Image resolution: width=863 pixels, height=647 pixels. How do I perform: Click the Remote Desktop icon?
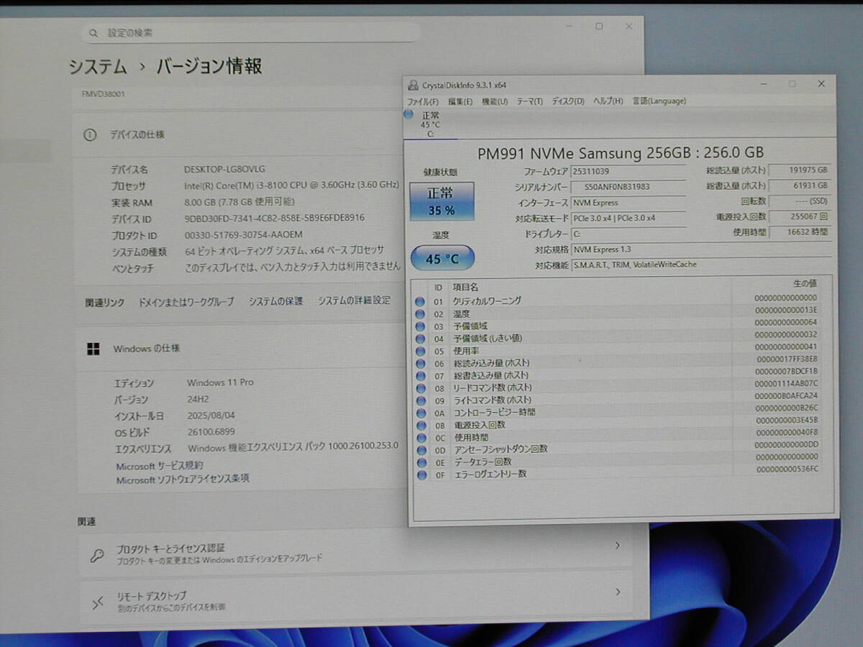97,602
